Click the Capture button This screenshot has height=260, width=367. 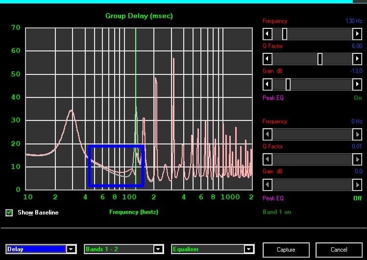[286, 250]
